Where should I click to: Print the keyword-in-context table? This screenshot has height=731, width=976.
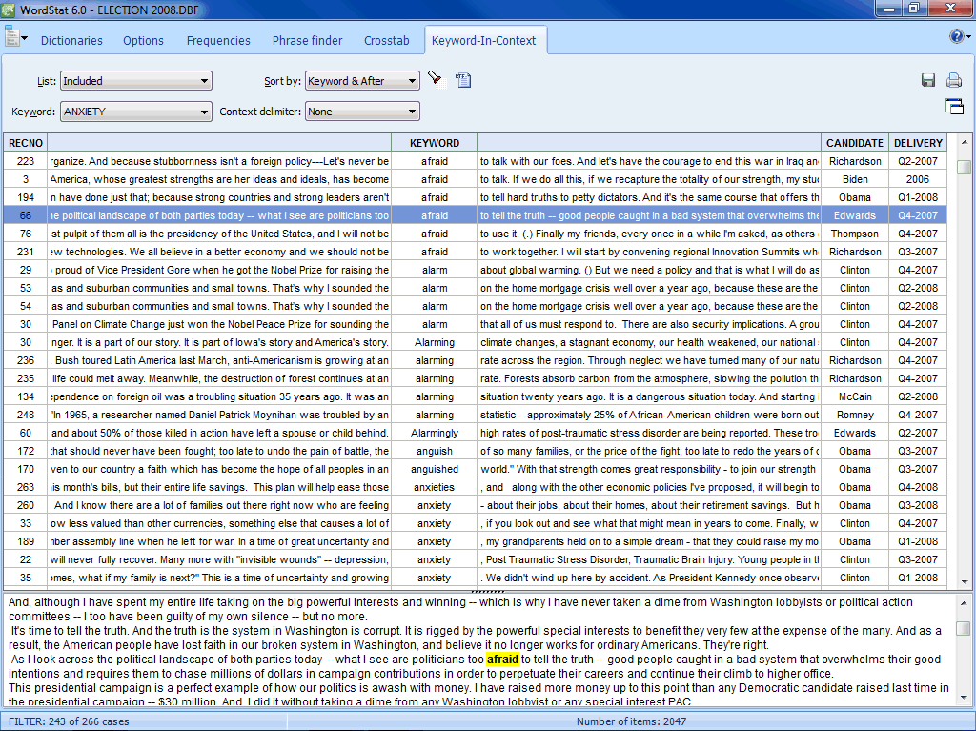point(953,80)
